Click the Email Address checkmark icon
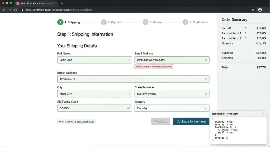This screenshot has height=147, width=270. (206, 60)
